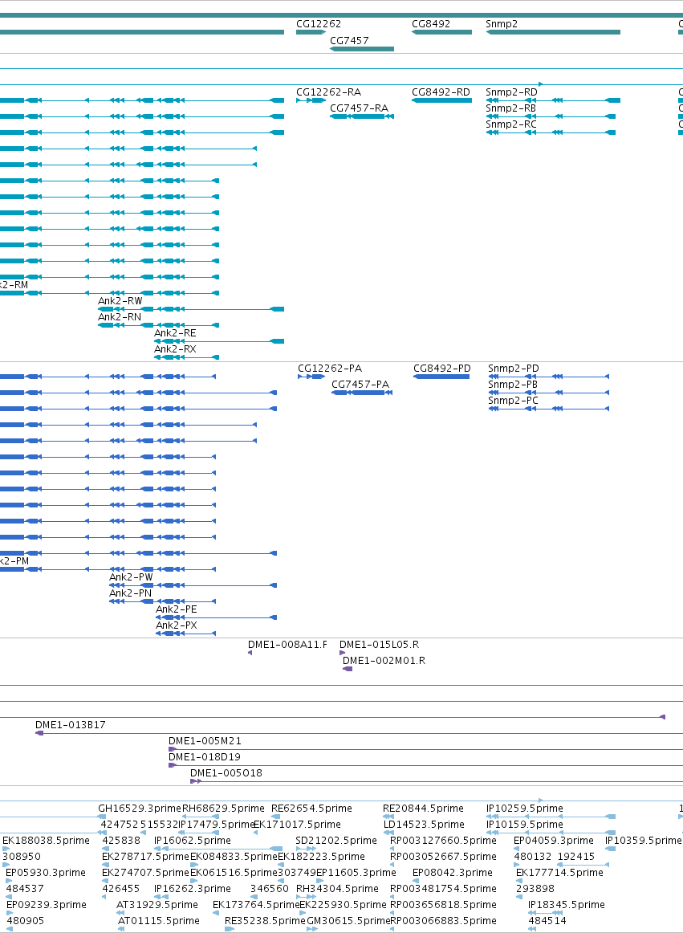The height and width of the screenshot is (933, 683).
Task: Select EST label IP18345.5prime
Action: (567, 905)
